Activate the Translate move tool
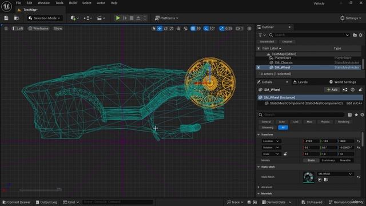Image resolution: width=366 pixels, height=206 pixels. [x=160, y=29]
